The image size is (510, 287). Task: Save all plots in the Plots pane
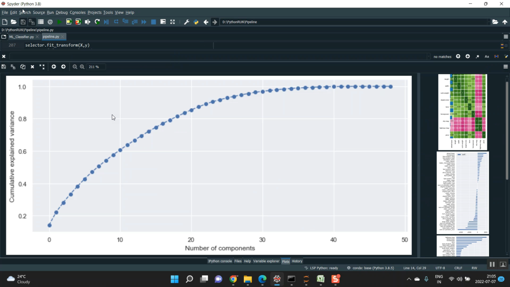coord(13,67)
